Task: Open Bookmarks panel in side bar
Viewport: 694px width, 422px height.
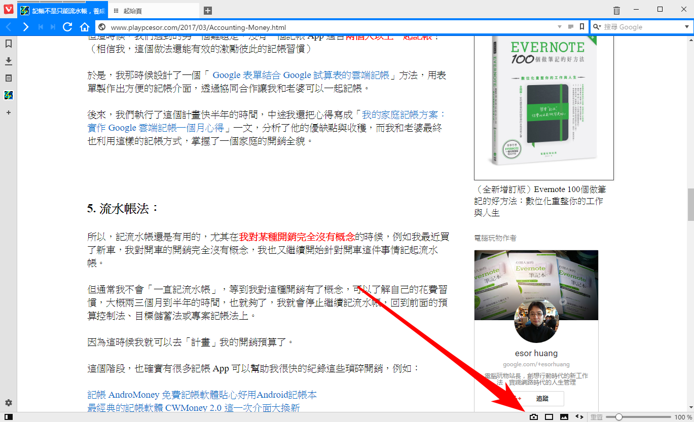Action: (x=9, y=44)
